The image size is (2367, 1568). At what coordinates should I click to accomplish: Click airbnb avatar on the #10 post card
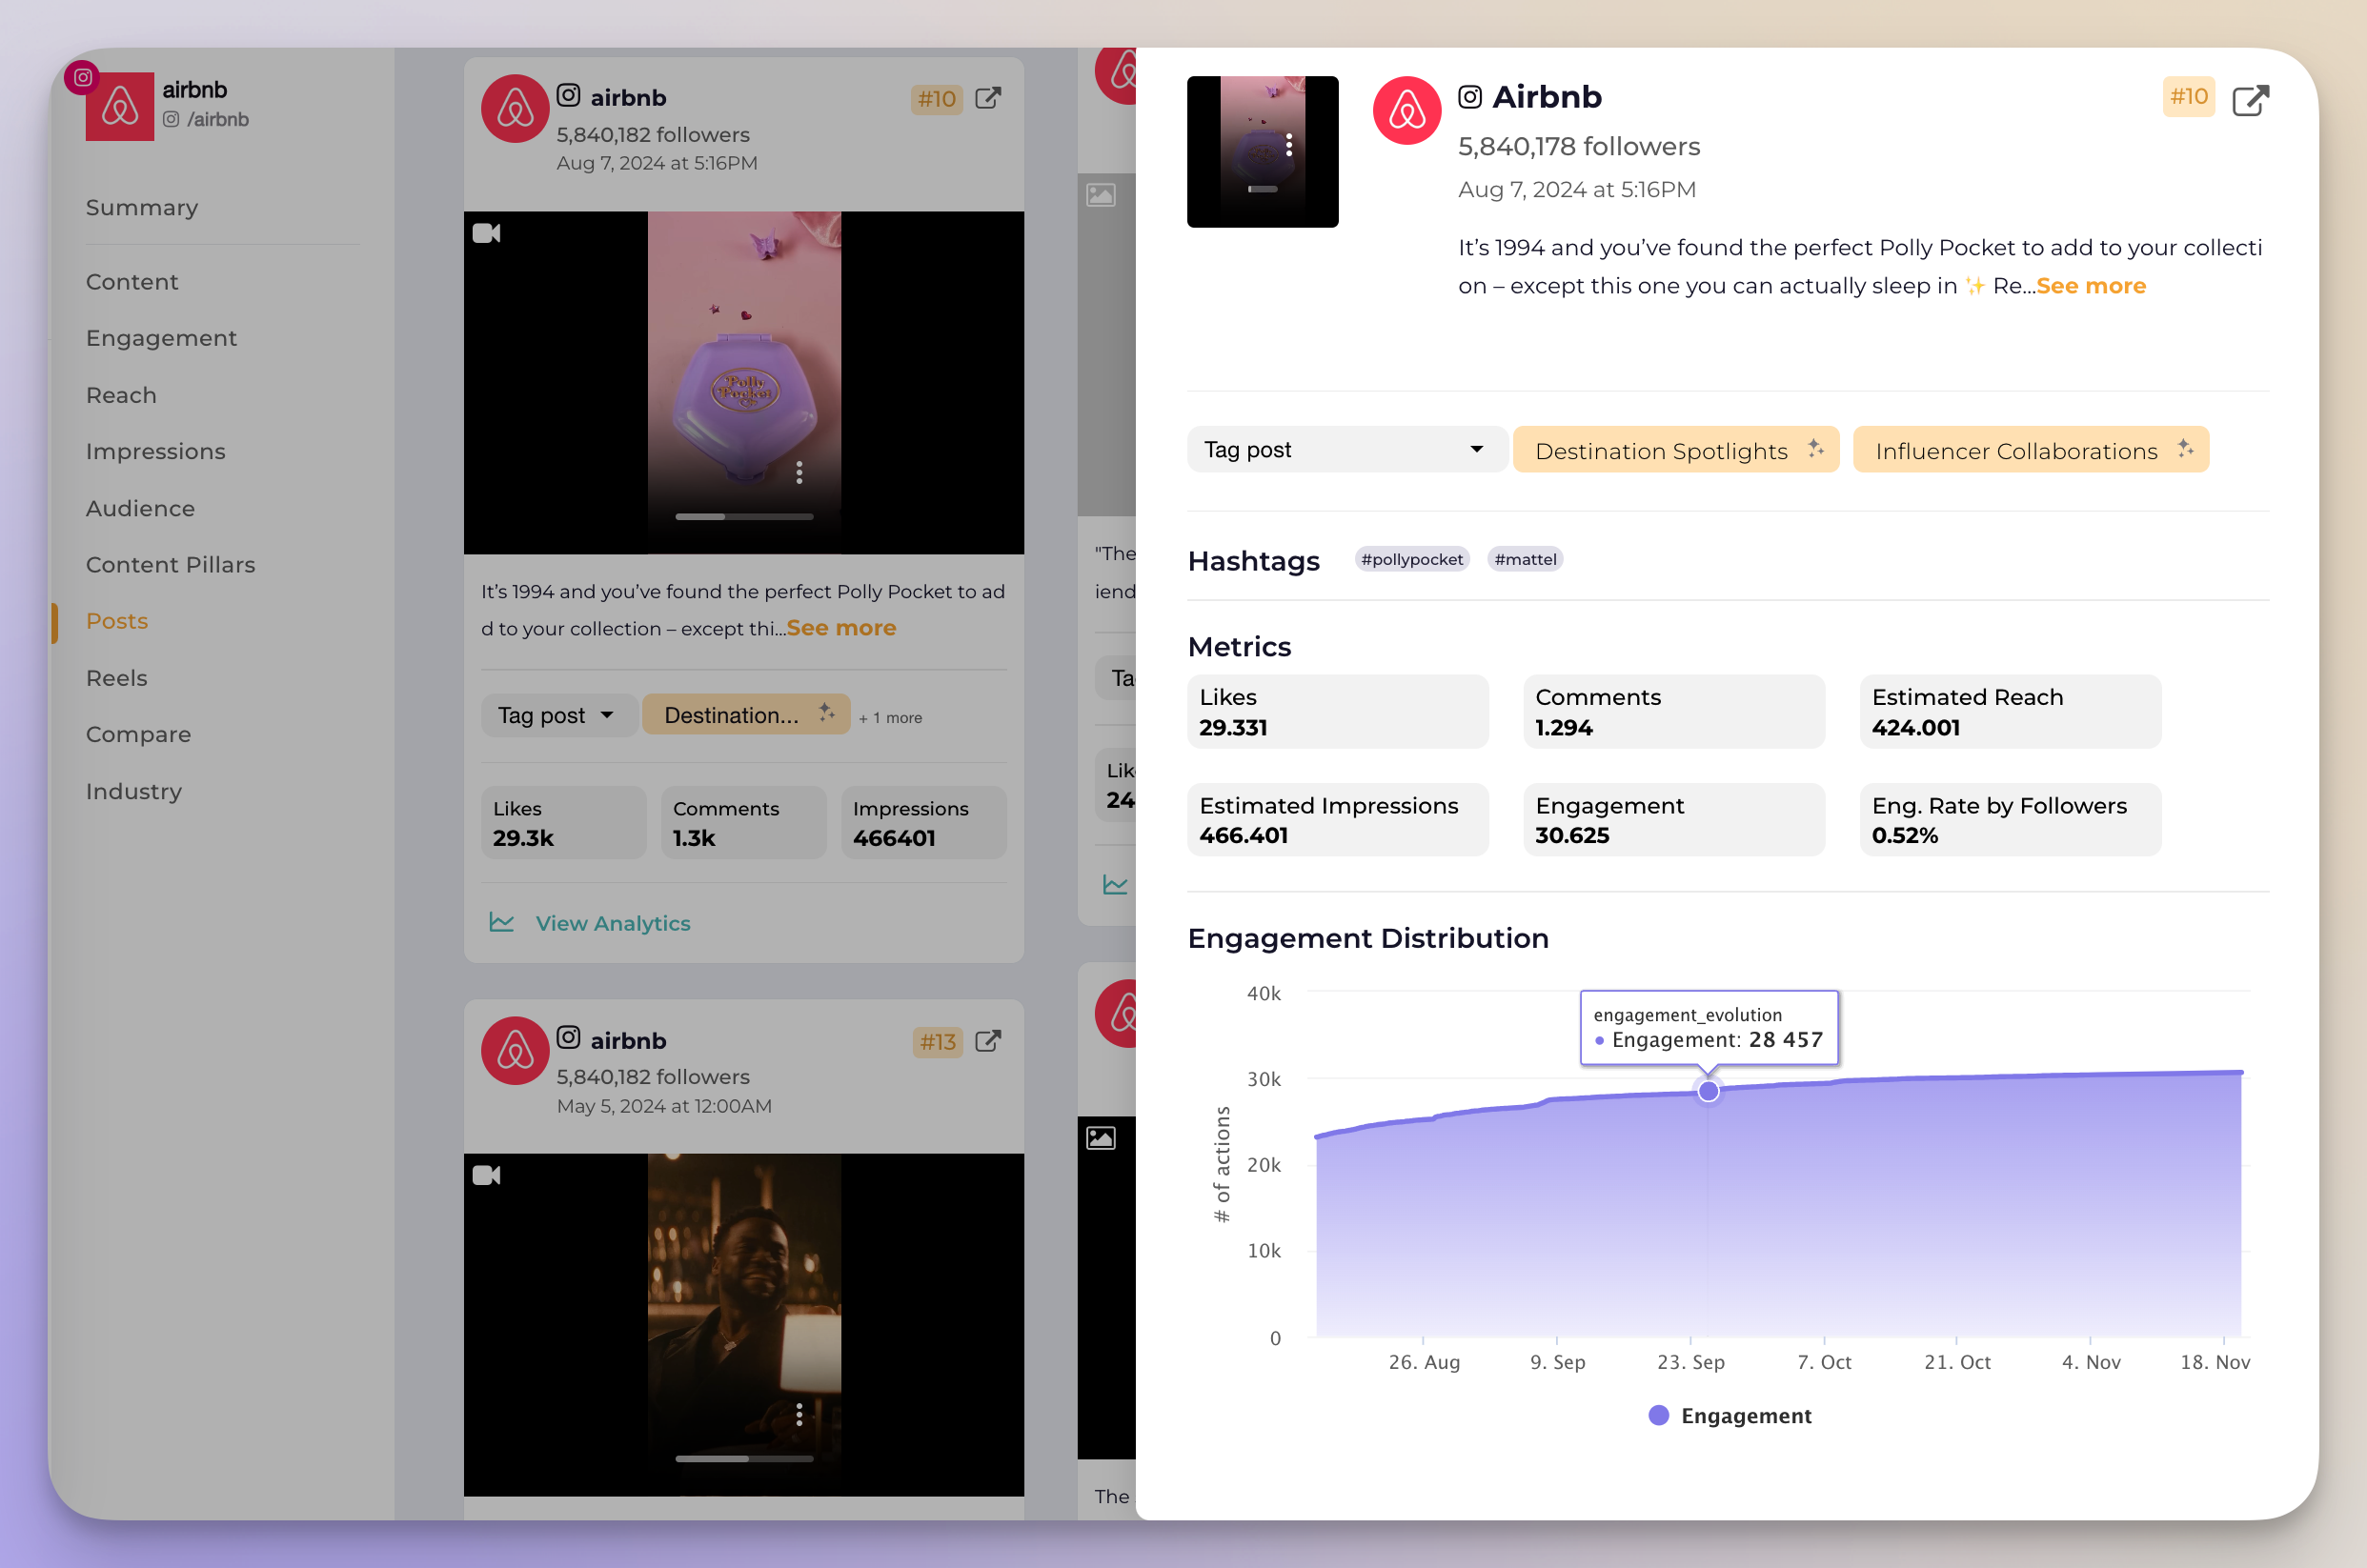pyautogui.click(x=515, y=108)
